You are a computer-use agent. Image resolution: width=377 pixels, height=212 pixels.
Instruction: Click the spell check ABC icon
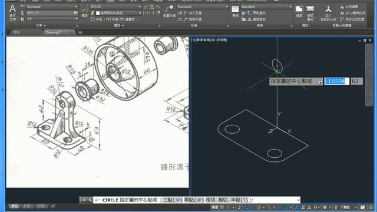[x=22, y=6]
